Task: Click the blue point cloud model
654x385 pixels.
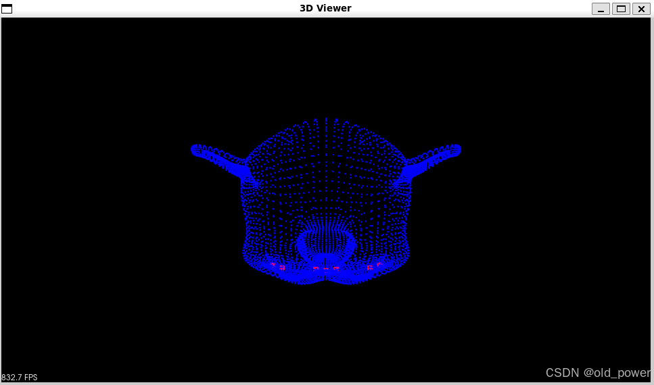Action: (326, 201)
